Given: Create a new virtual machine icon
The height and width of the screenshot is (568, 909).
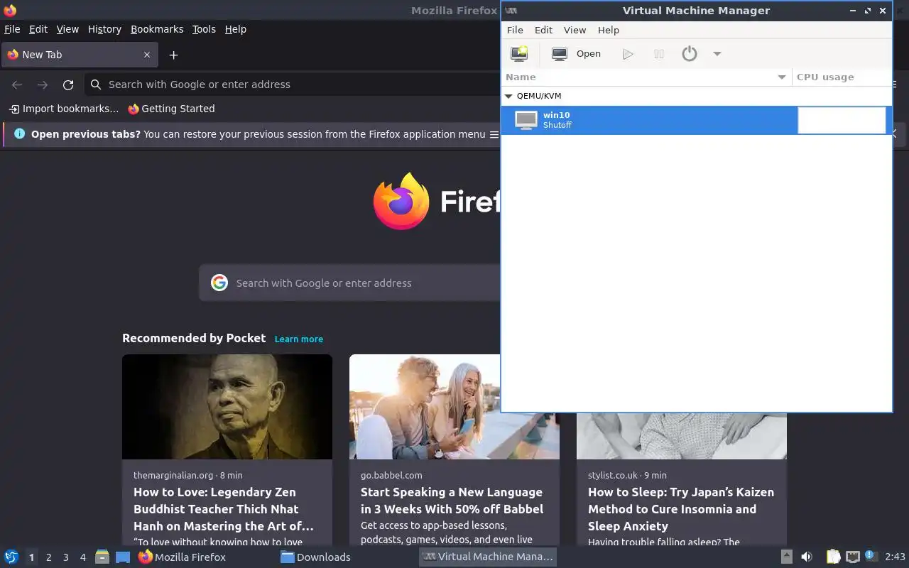Looking at the screenshot, I should (519, 54).
